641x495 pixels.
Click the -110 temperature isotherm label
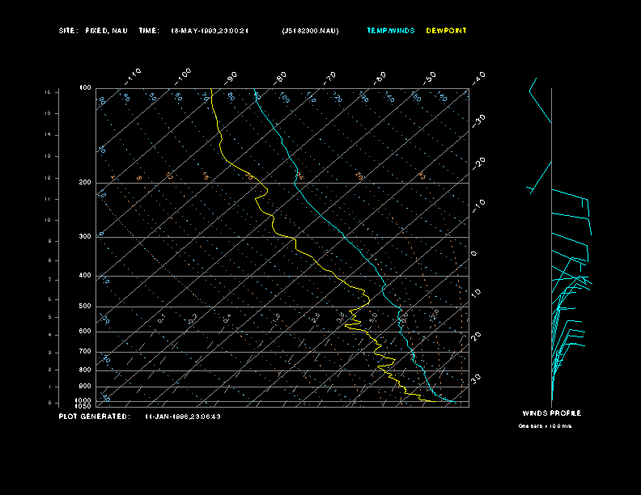click(133, 76)
